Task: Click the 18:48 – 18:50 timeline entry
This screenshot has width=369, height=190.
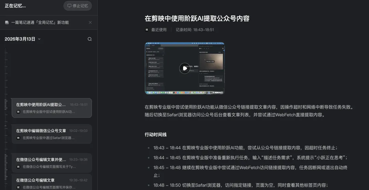Action: 241,185
